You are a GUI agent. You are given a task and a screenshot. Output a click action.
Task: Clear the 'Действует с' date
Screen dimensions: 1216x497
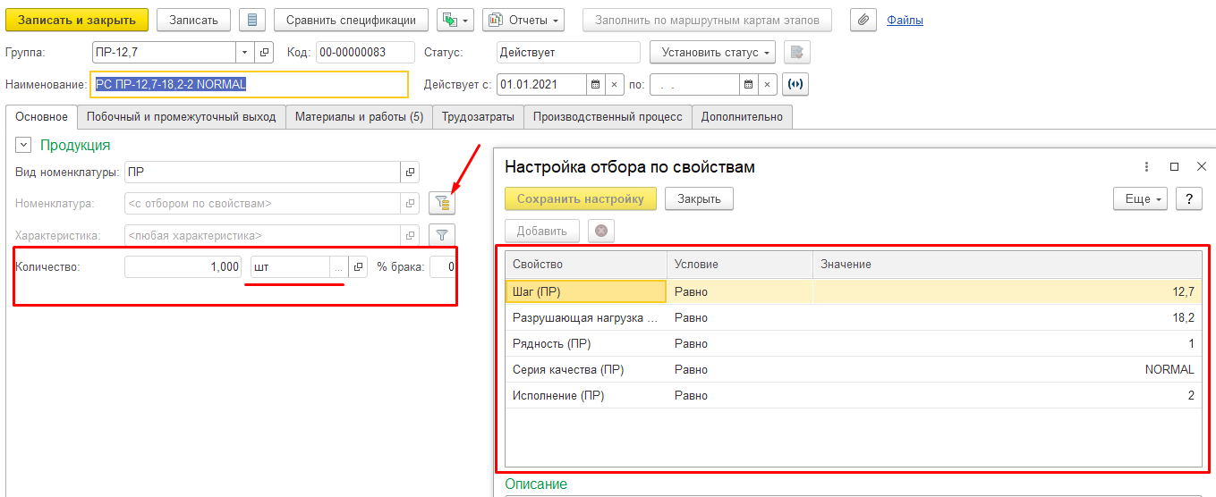[614, 85]
